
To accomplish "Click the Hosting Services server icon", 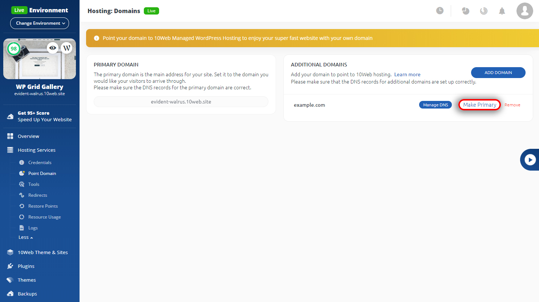I will (x=10, y=150).
